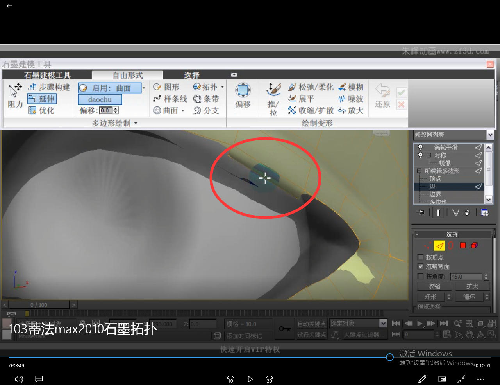Screen dimensions: 500x385
Task: Select the 噪波 noise brush
Action: click(x=350, y=99)
